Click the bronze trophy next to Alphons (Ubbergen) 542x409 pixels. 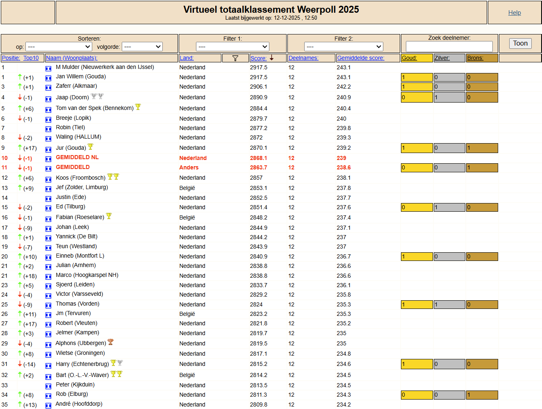pos(110,342)
